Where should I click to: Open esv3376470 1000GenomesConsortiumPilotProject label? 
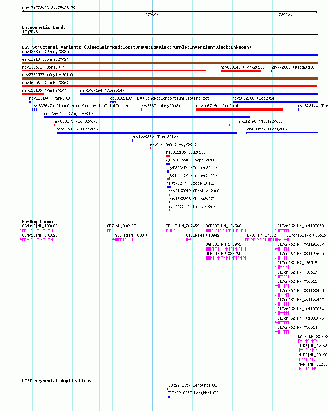(x=83, y=106)
